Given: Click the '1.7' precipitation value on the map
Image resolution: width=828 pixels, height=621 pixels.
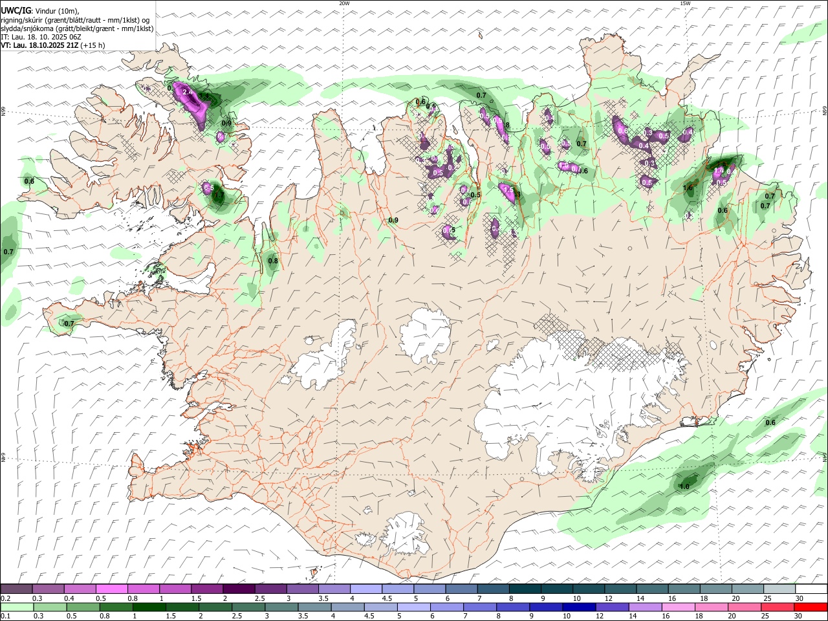Looking at the screenshot, I should tap(219, 195).
